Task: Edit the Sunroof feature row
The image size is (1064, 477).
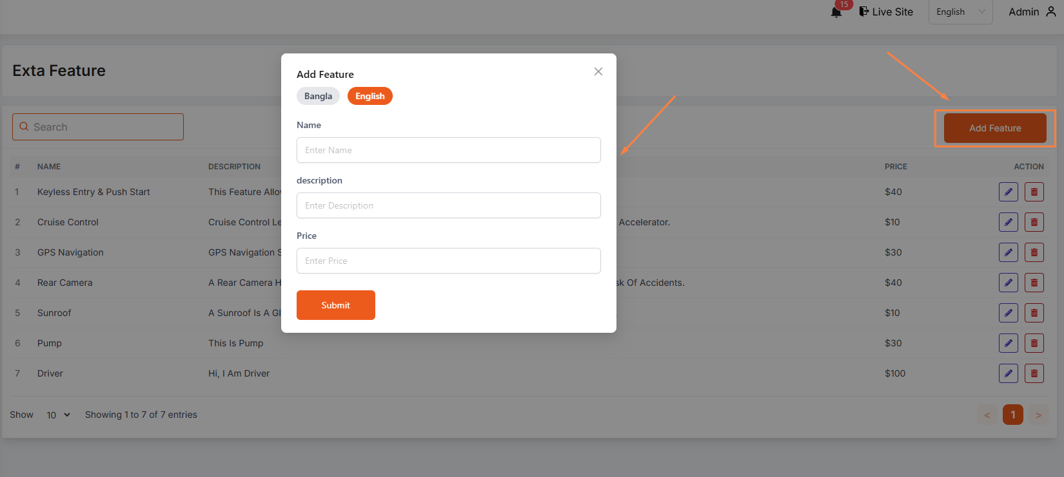Action: tap(1008, 313)
